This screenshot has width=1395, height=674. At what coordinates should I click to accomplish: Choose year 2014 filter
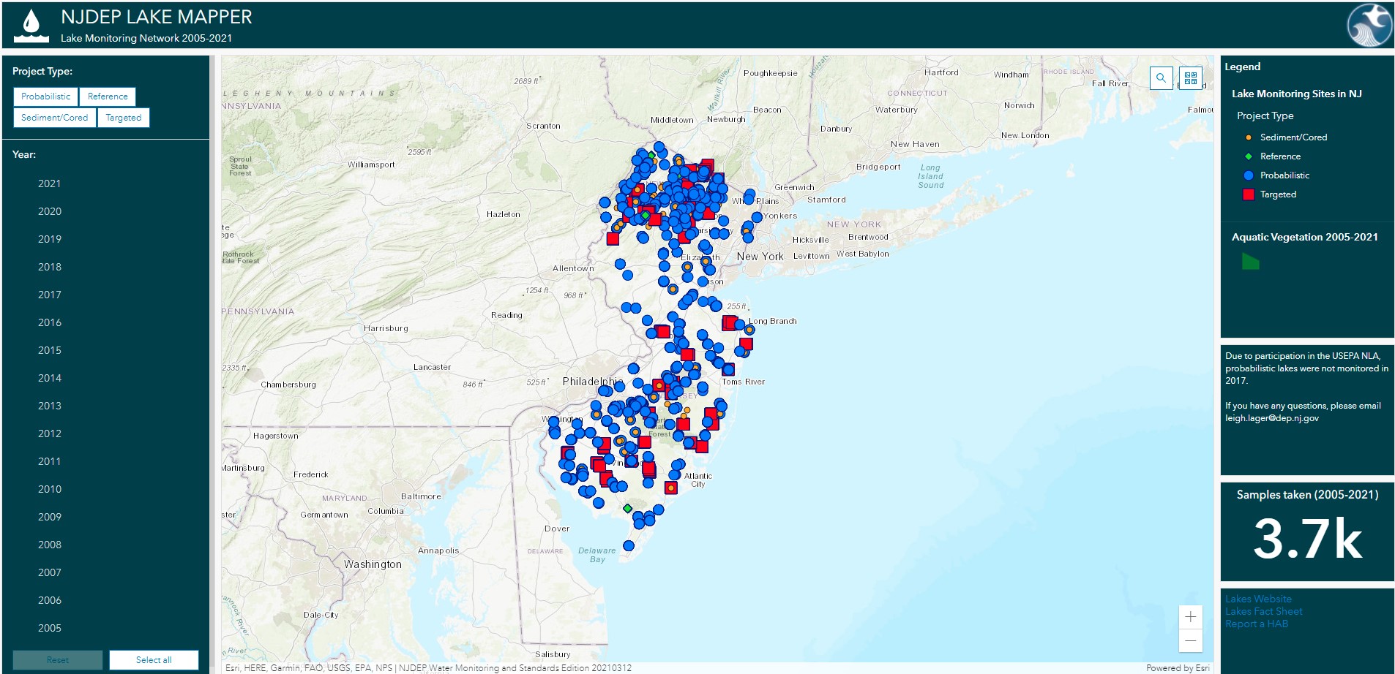(x=50, y=378)
